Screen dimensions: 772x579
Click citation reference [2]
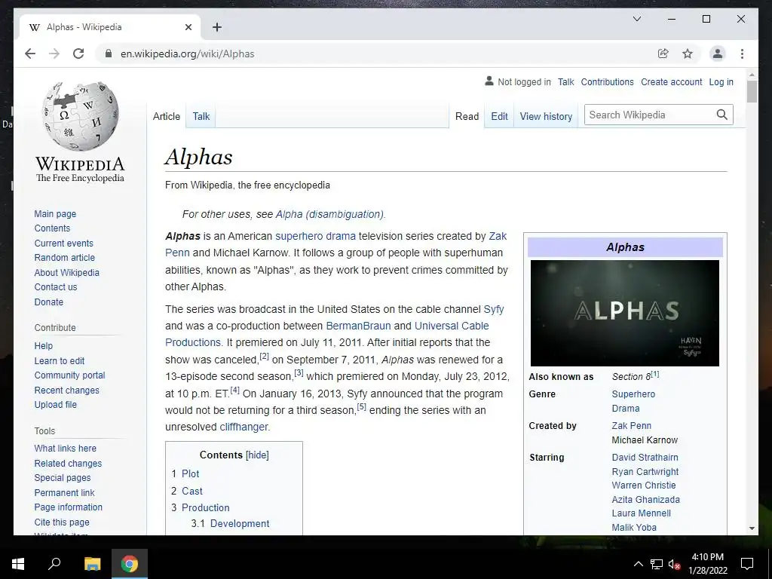pos(265,356)
